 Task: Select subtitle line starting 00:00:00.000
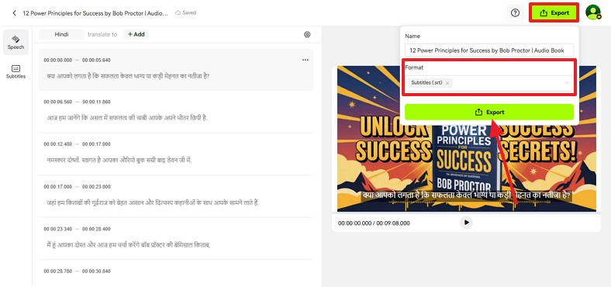pyautogui.click(x=176, y=70)
